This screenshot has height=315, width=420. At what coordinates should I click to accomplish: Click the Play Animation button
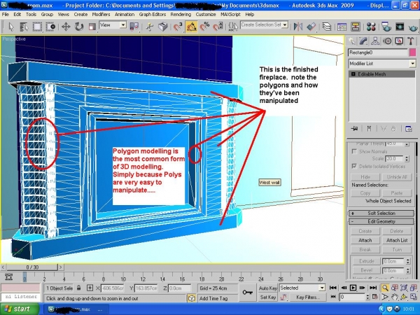pos(353,288)
